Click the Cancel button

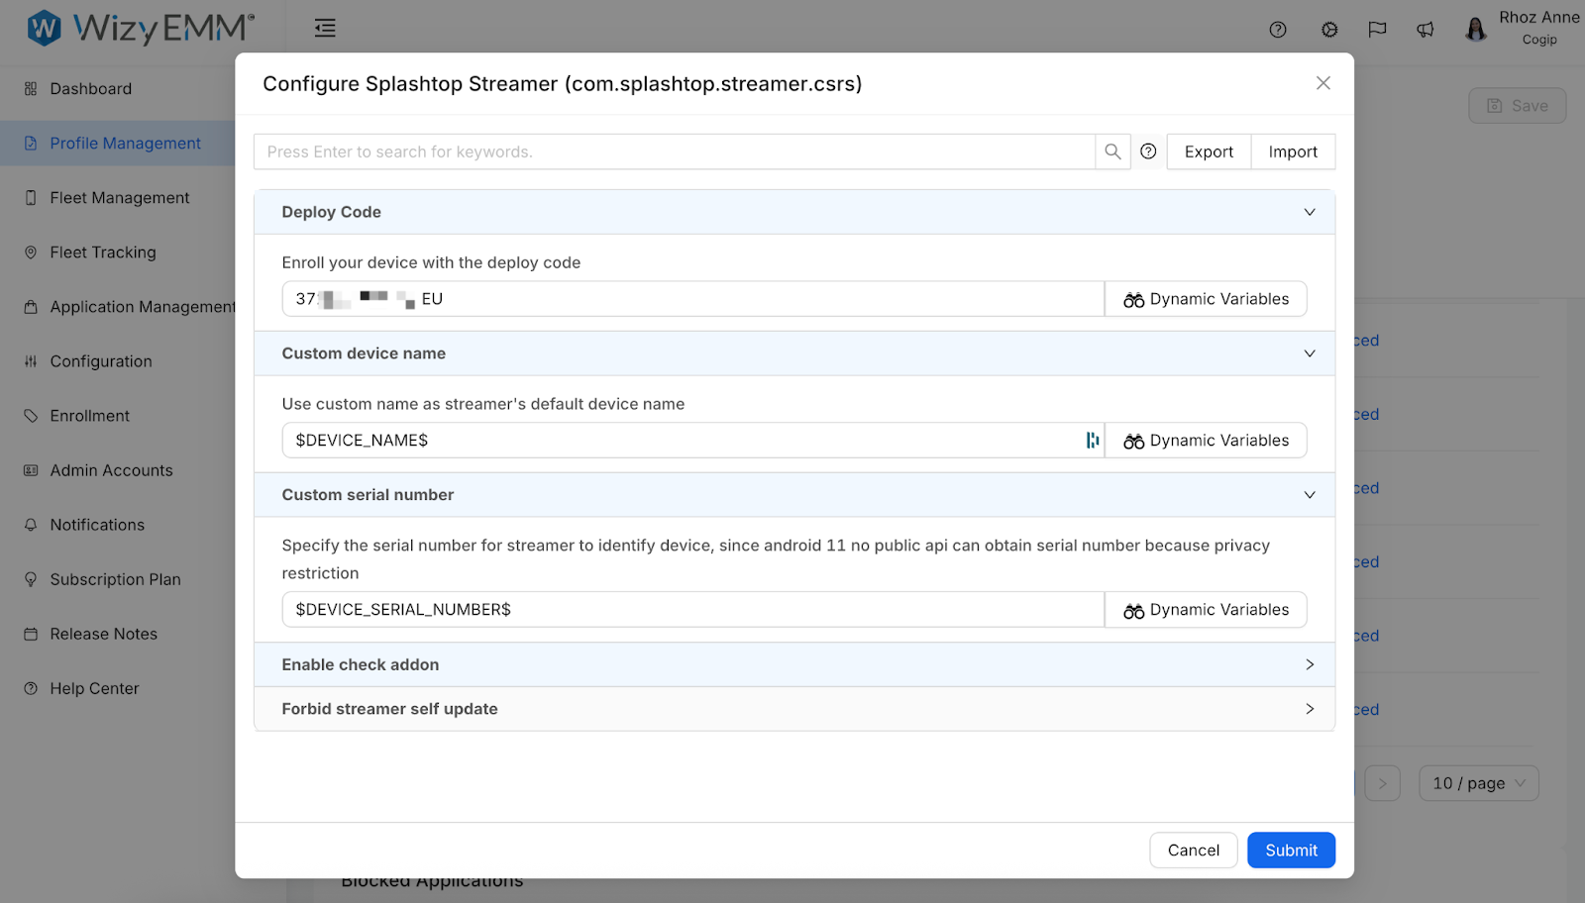click(x=1194, y=851)
